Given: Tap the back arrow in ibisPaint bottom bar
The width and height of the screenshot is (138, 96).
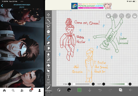Looking at the screenshot, I should click(131, 90).
